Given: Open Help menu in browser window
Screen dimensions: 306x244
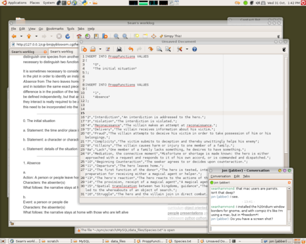Looking at the screenshot, I should click(91, 29).
